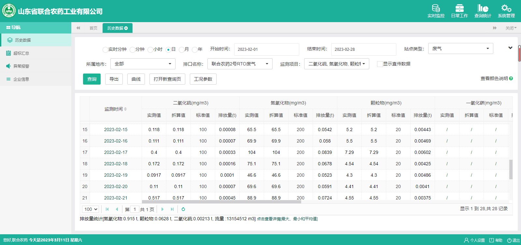Open the 排口名称 dropdown
Viewport: 521px width, 245px height.
[240, 64]
